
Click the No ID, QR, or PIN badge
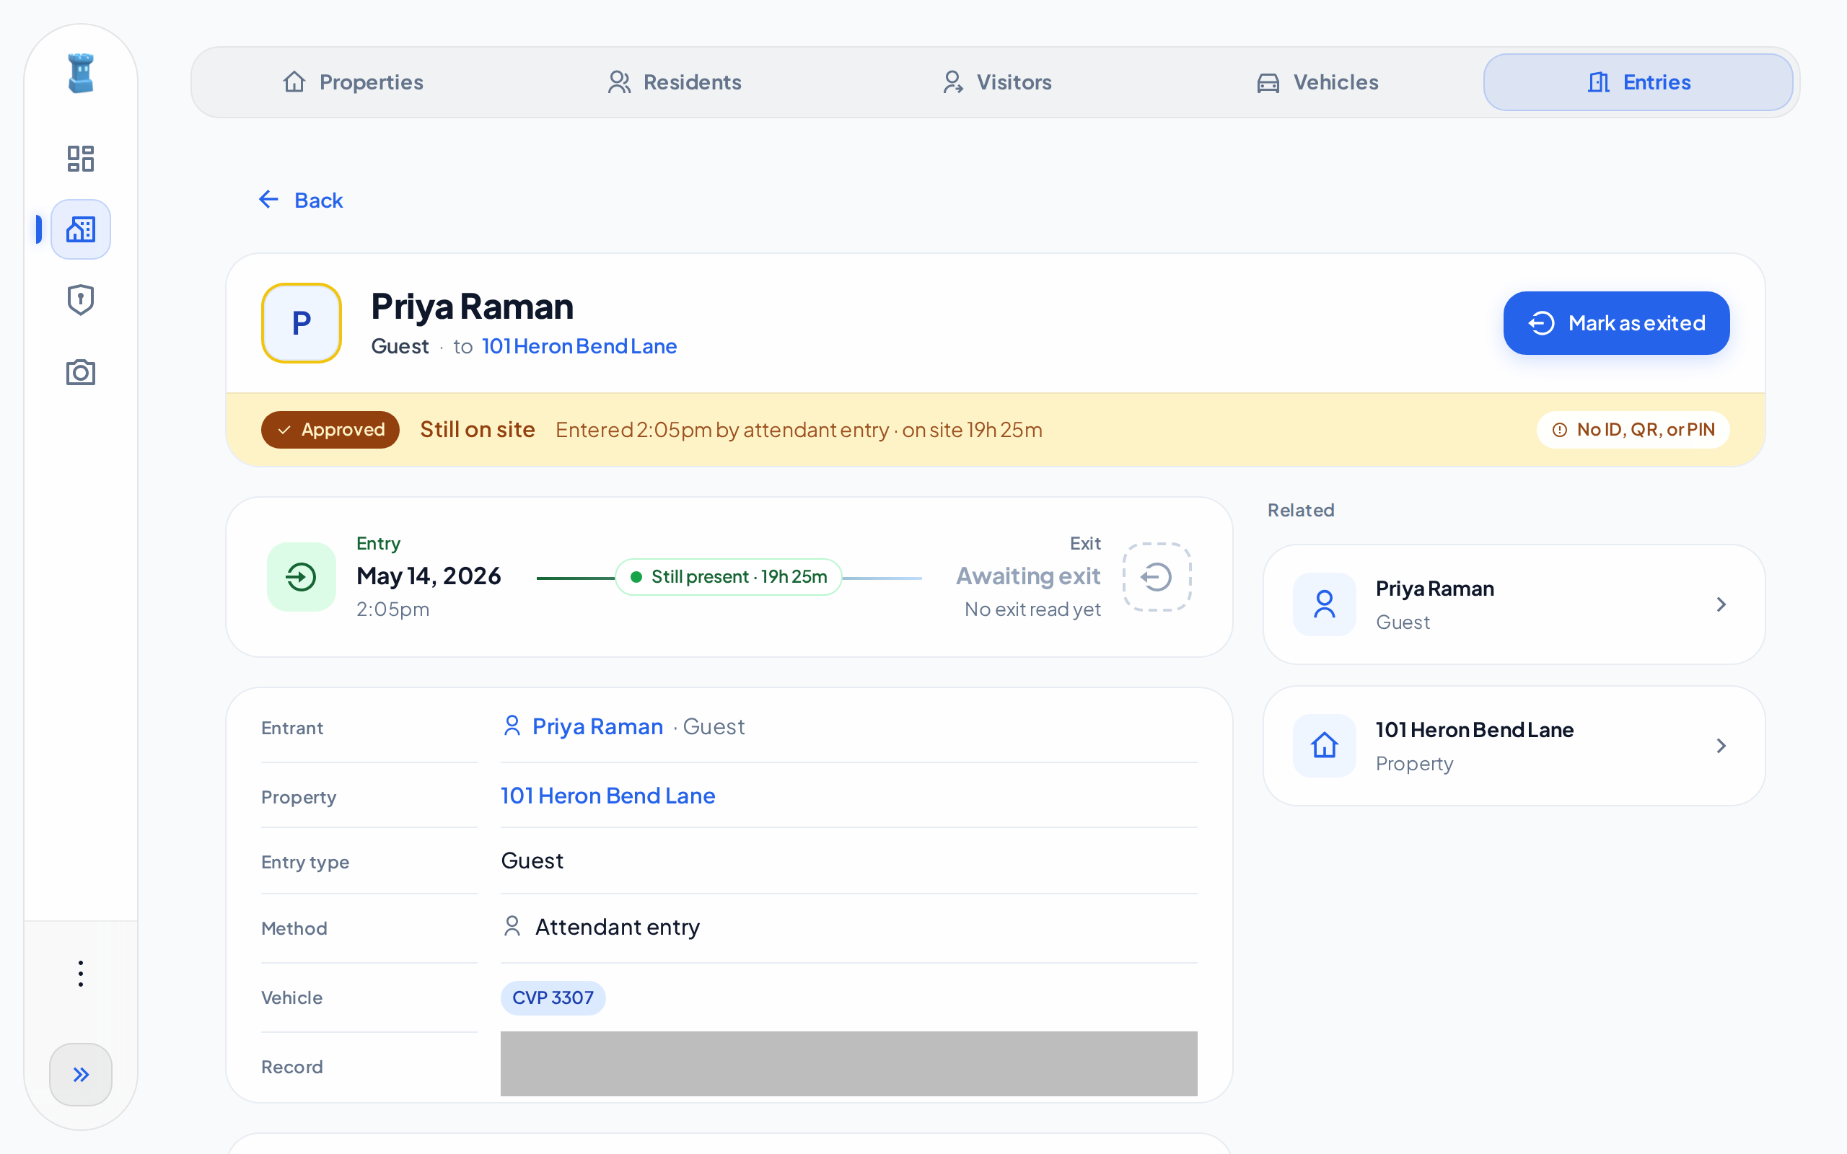1633,430
